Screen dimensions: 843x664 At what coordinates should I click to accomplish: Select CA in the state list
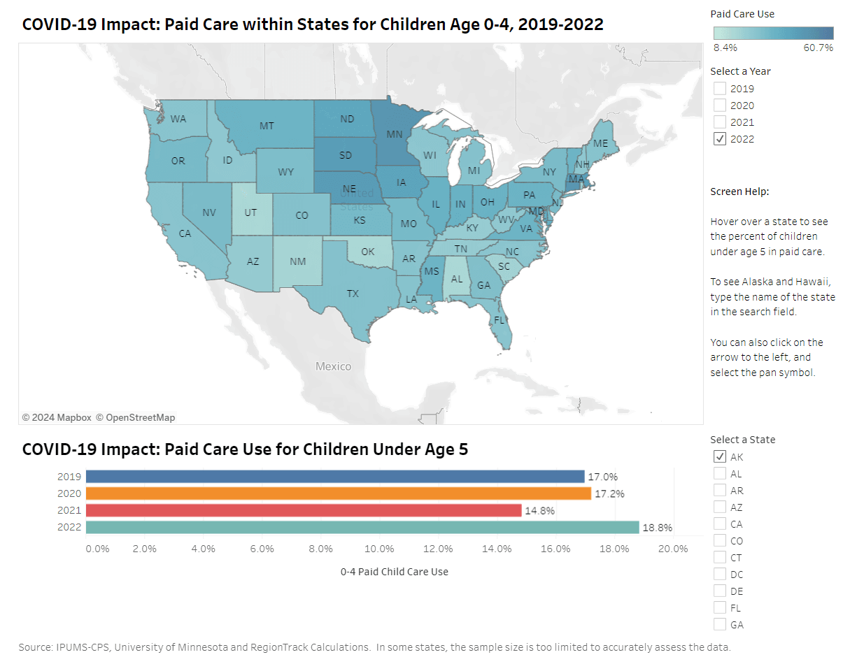pos(720,524)
